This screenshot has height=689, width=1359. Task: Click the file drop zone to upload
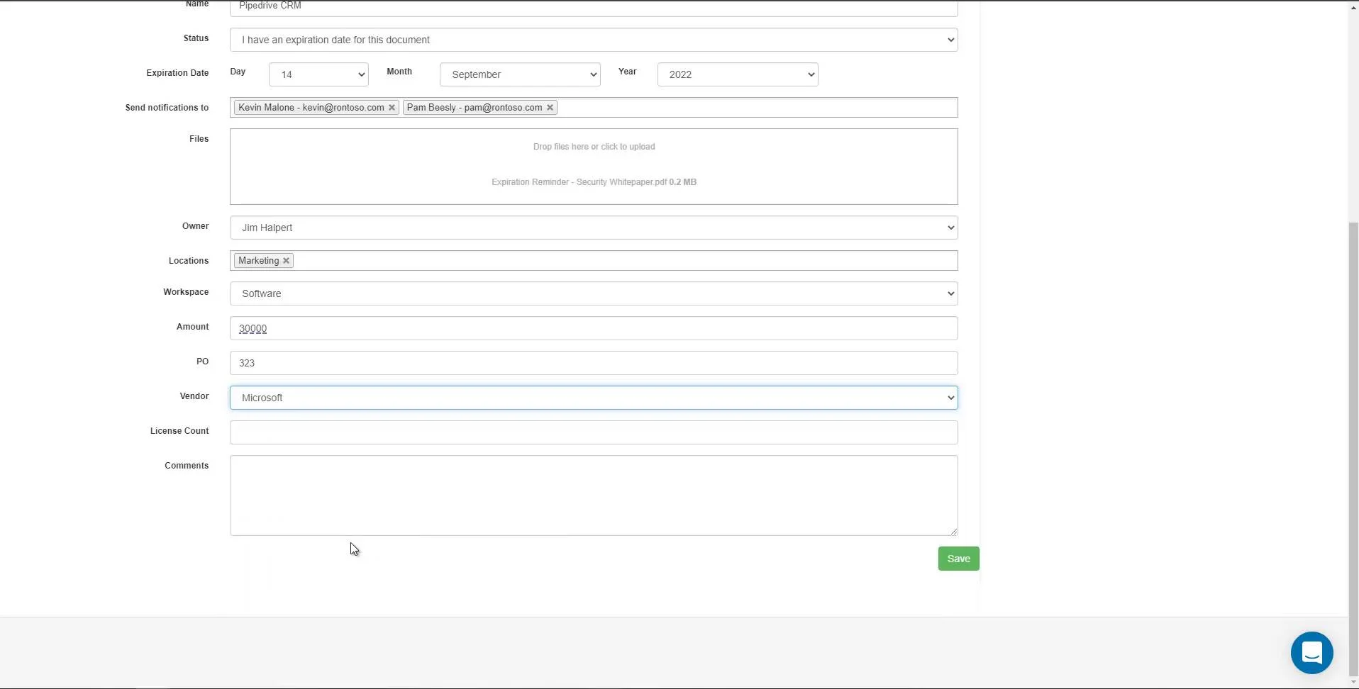(594, 146)
